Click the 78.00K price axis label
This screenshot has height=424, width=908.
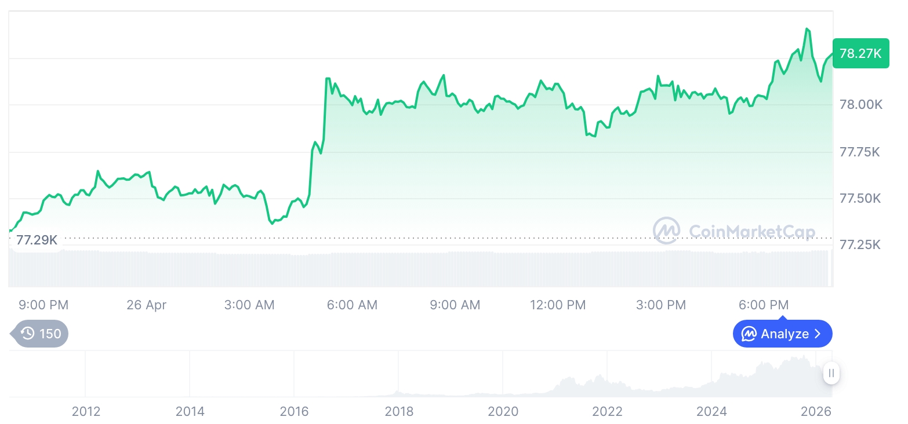860,105
